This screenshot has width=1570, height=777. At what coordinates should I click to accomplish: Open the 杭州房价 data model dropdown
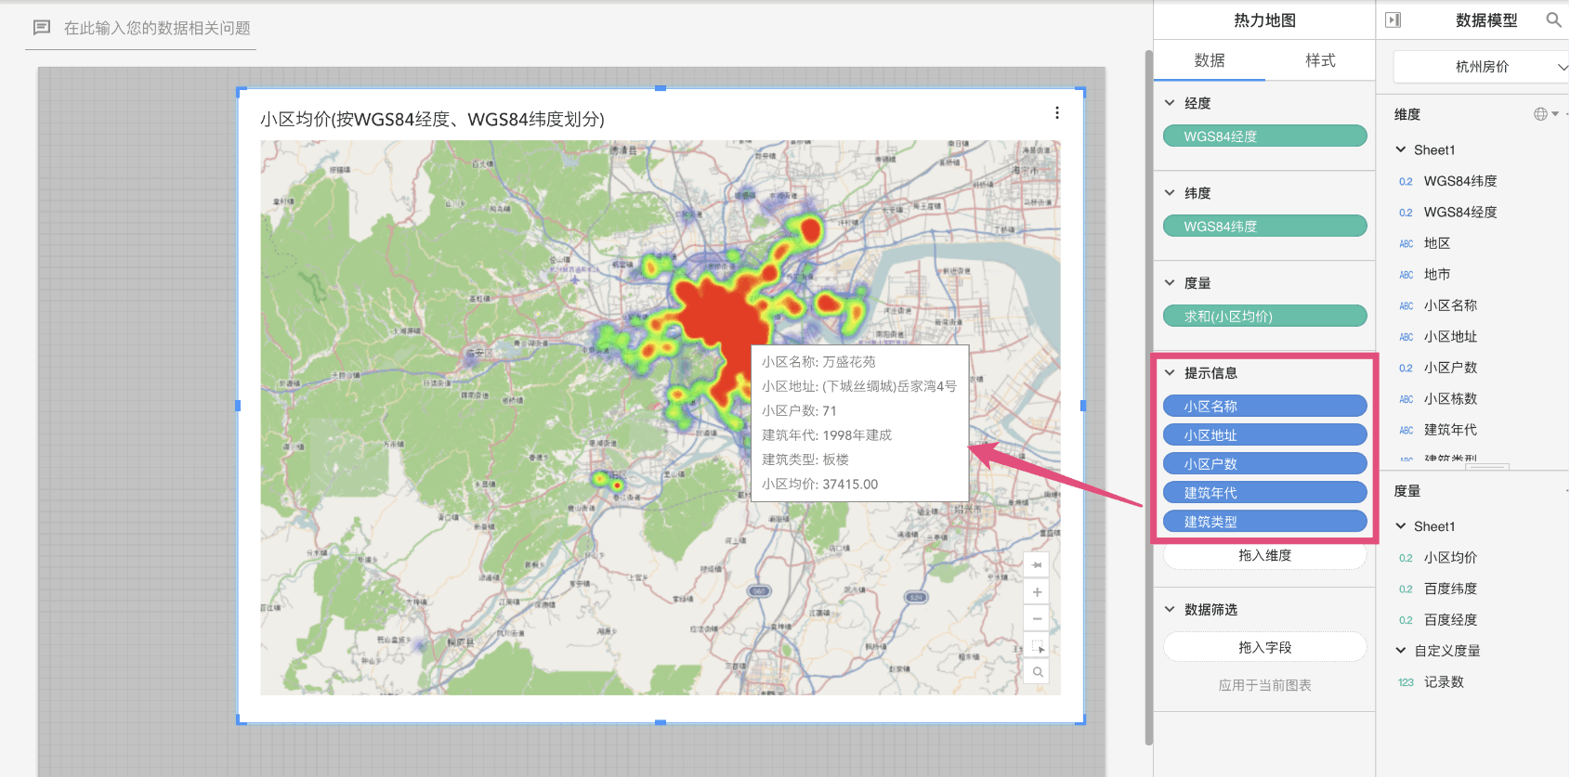(x=1482, y=67)
